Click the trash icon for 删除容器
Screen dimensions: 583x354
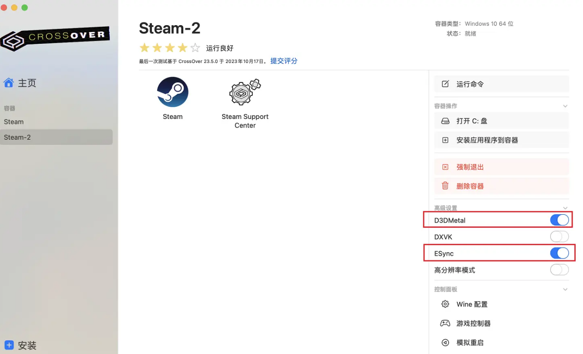445,186
